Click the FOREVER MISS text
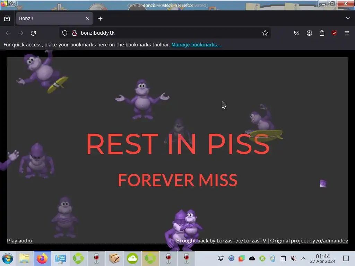This screenshot has width=355, height=266. point(178,180)
